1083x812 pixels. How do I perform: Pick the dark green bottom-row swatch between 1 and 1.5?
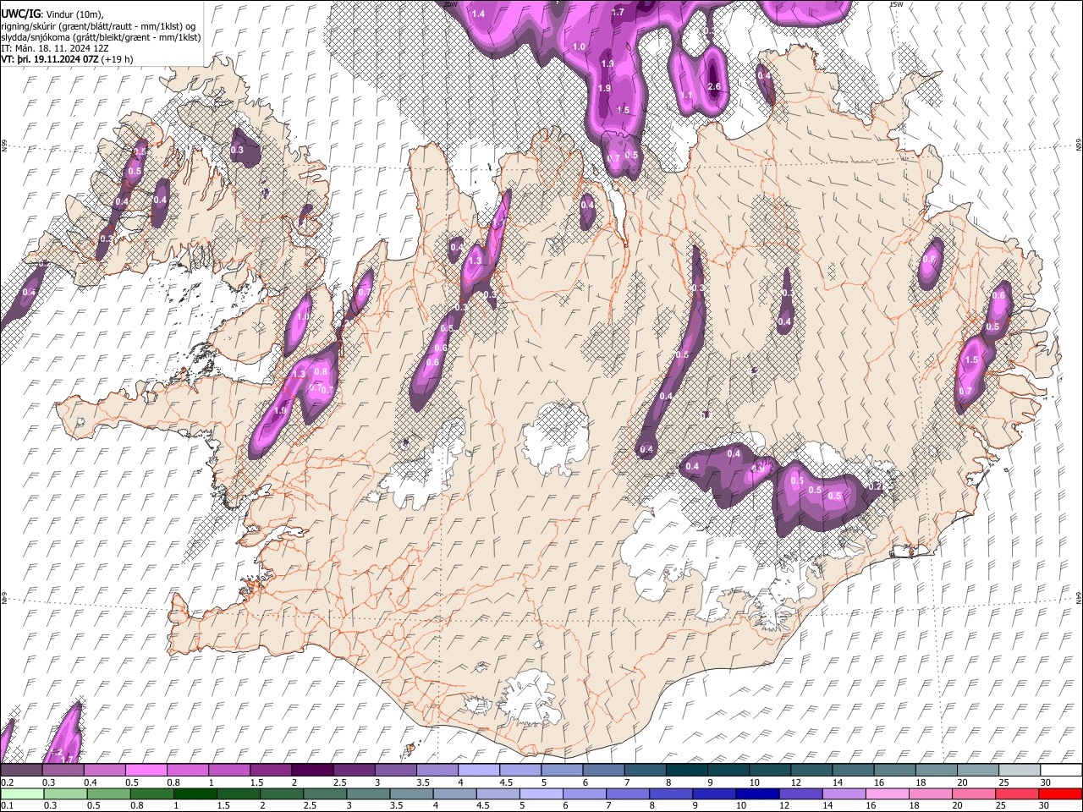click(195, 793)
